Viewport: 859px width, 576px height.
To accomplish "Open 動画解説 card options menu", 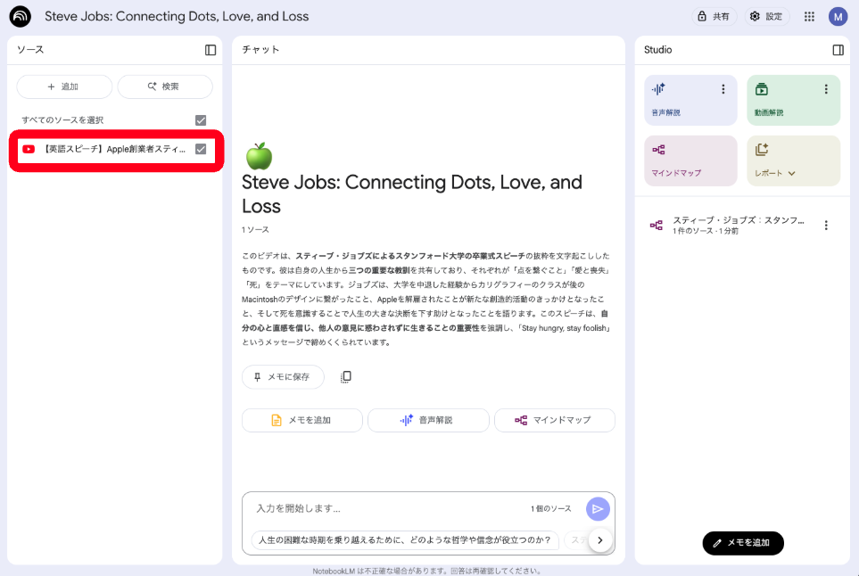I will pos(826,89).
